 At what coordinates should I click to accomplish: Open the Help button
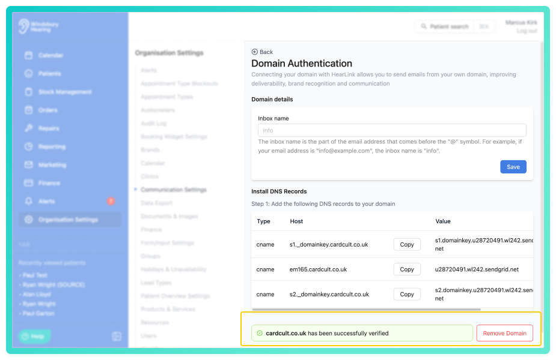[34, 336]
